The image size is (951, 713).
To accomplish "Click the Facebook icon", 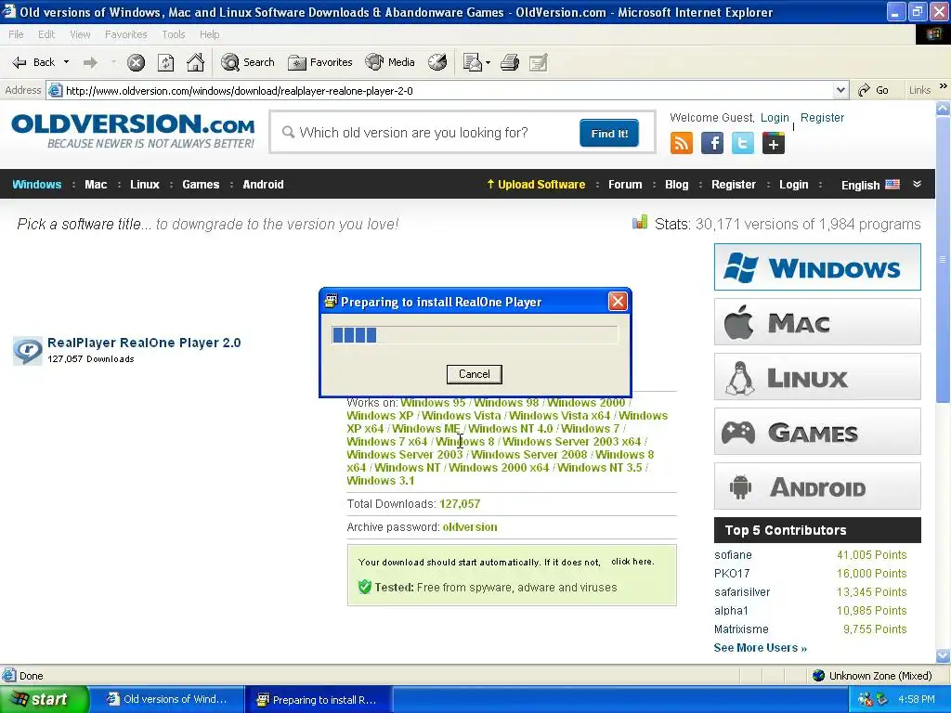I will 712,143.
